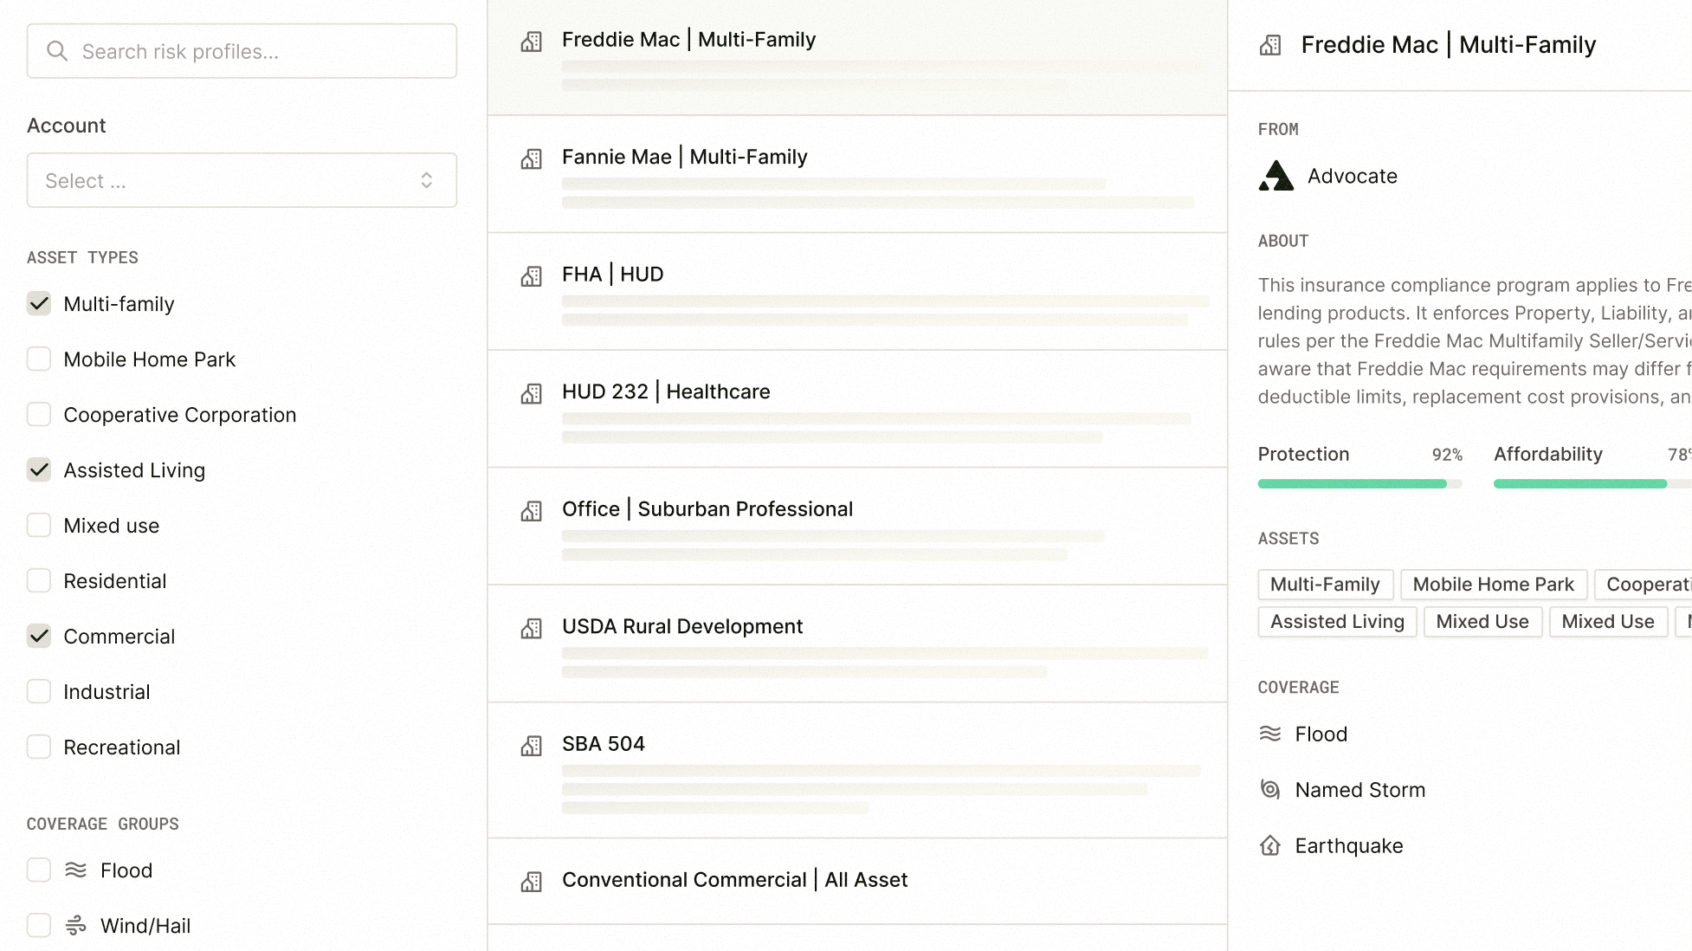This screenshot has width=1692, height=951.
Task: Click the Assisted Living asset tag
Action: (x=1337, y=622)
